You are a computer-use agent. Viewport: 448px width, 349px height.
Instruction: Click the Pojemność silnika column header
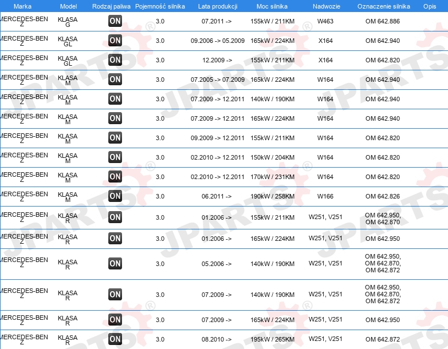(x=160, y=6)
